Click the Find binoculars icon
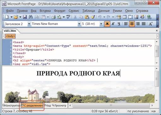 click(x=31, y=17)
